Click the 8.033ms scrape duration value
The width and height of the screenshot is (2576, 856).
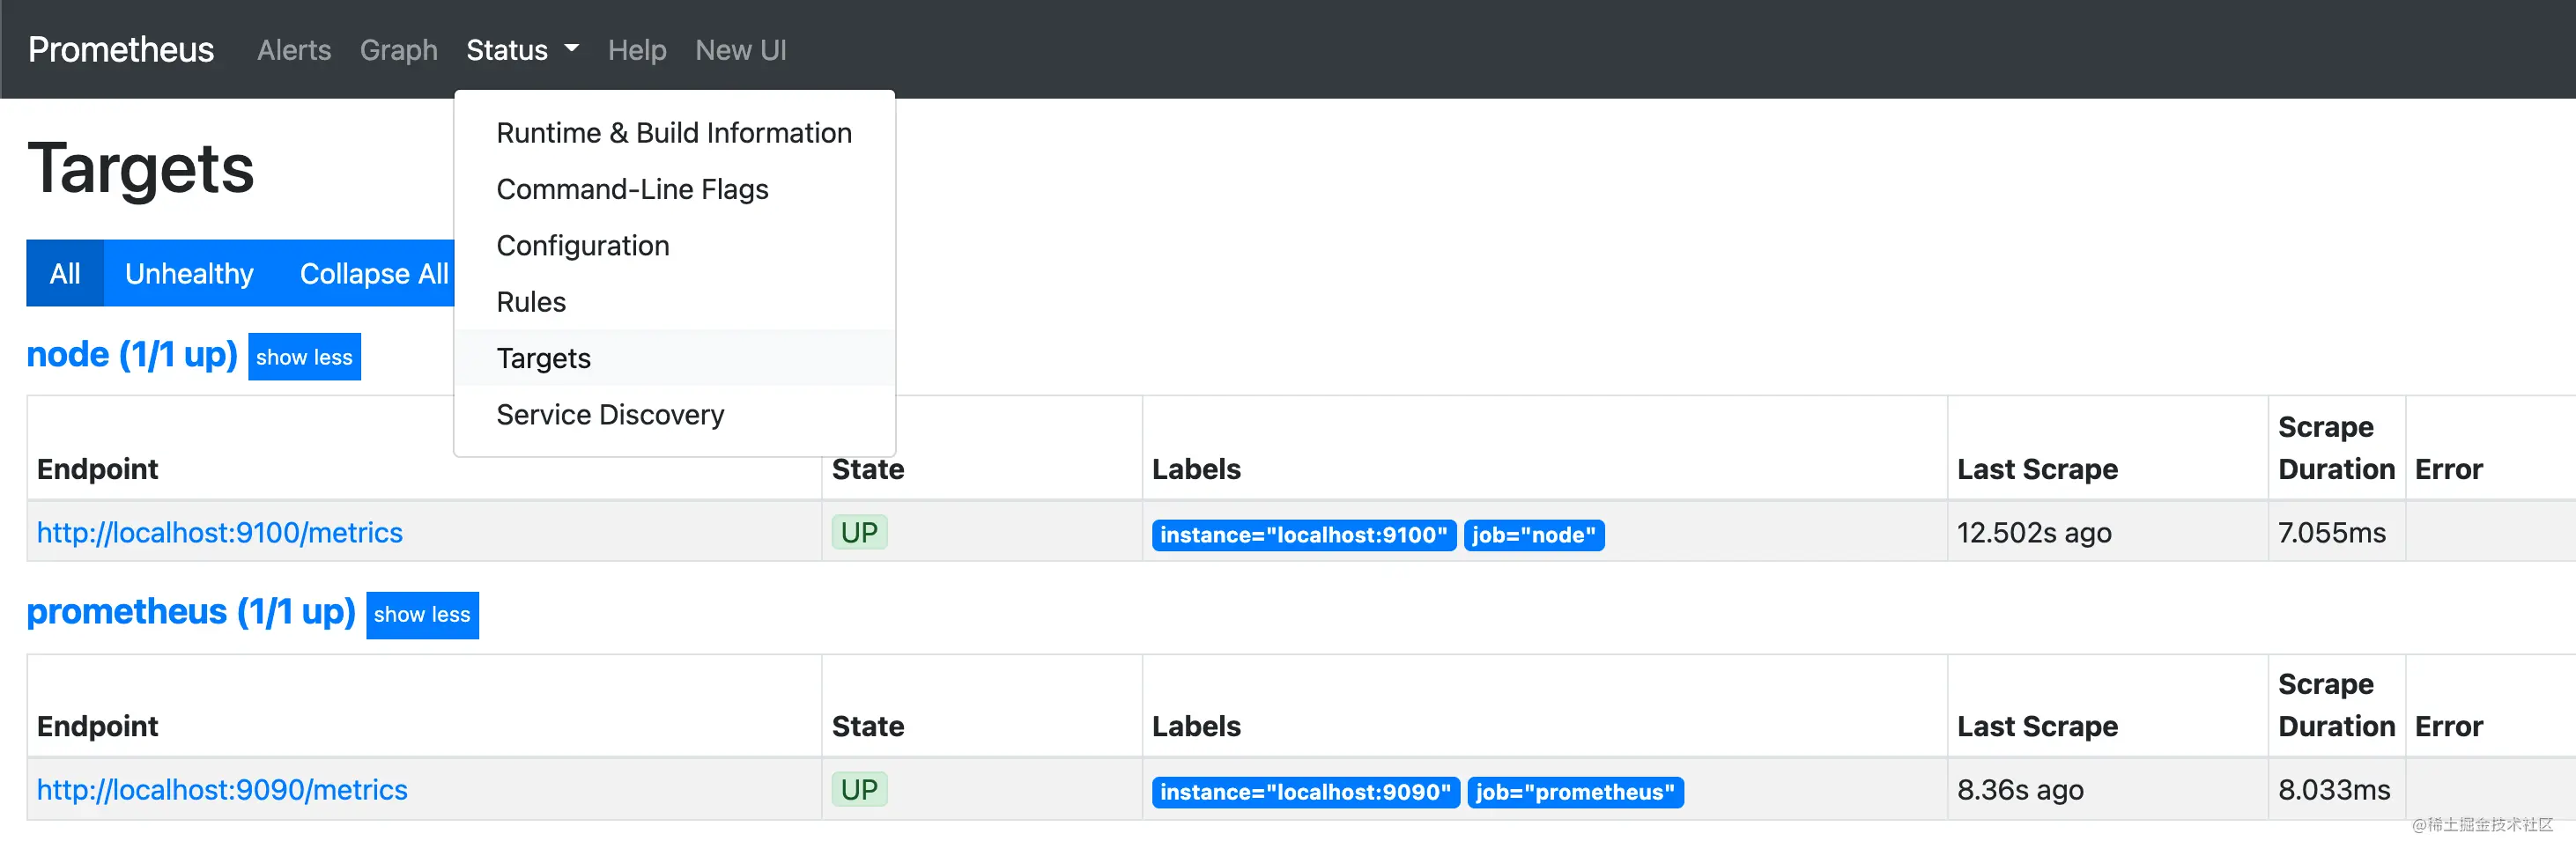[x=2334, y=790]
